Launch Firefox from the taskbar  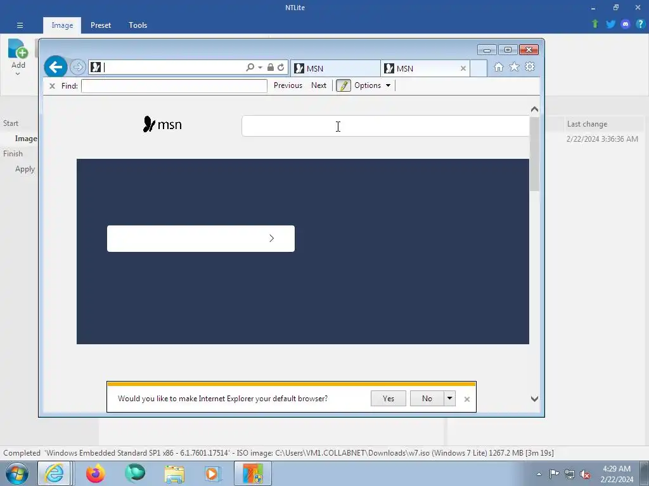(x=95, y=473)
